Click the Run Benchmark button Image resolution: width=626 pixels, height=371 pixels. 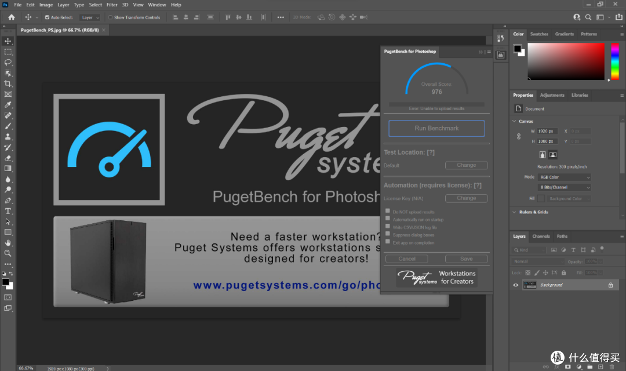[436, 128]
